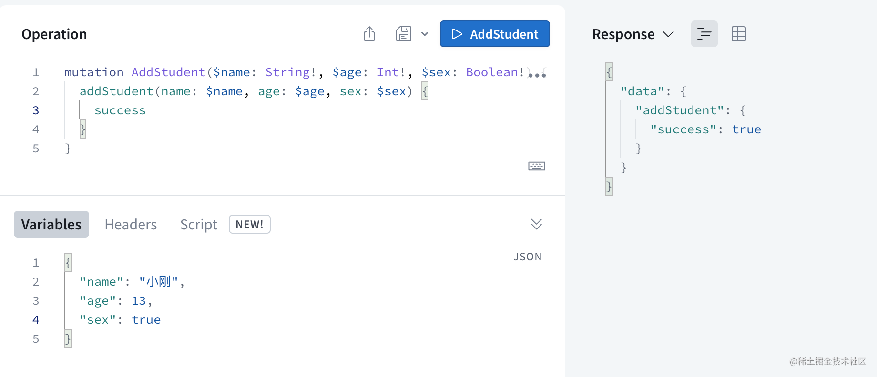Click the addStudent call on line 2
This screenshot has width=877, height=377.
[116, 91]
